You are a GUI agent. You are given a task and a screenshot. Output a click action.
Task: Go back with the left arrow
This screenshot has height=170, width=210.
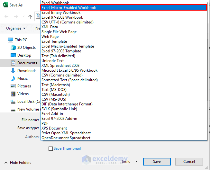click(x=6, y=16)
